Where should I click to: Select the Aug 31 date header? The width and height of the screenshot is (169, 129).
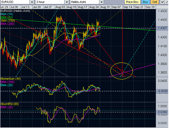(105, 7)
